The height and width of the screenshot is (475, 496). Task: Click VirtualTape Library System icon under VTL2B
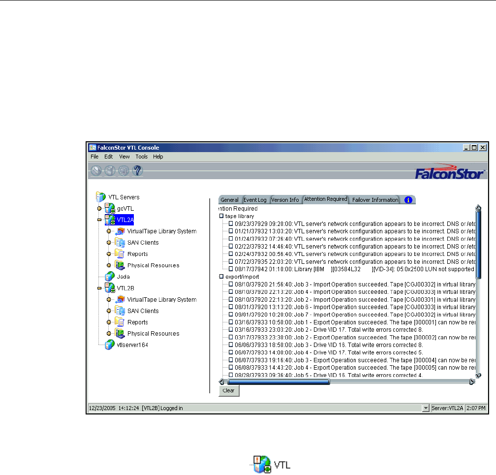click(x=120, y=299)
